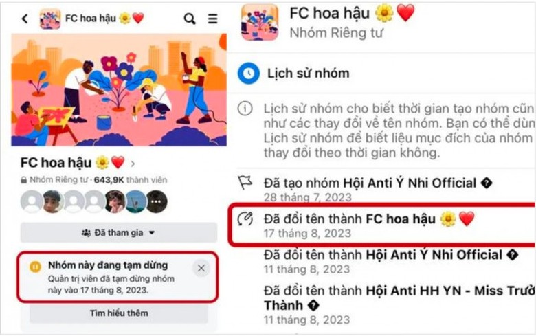
Task: Open the 643,9K thành viên member list
Action: (131, 180)
